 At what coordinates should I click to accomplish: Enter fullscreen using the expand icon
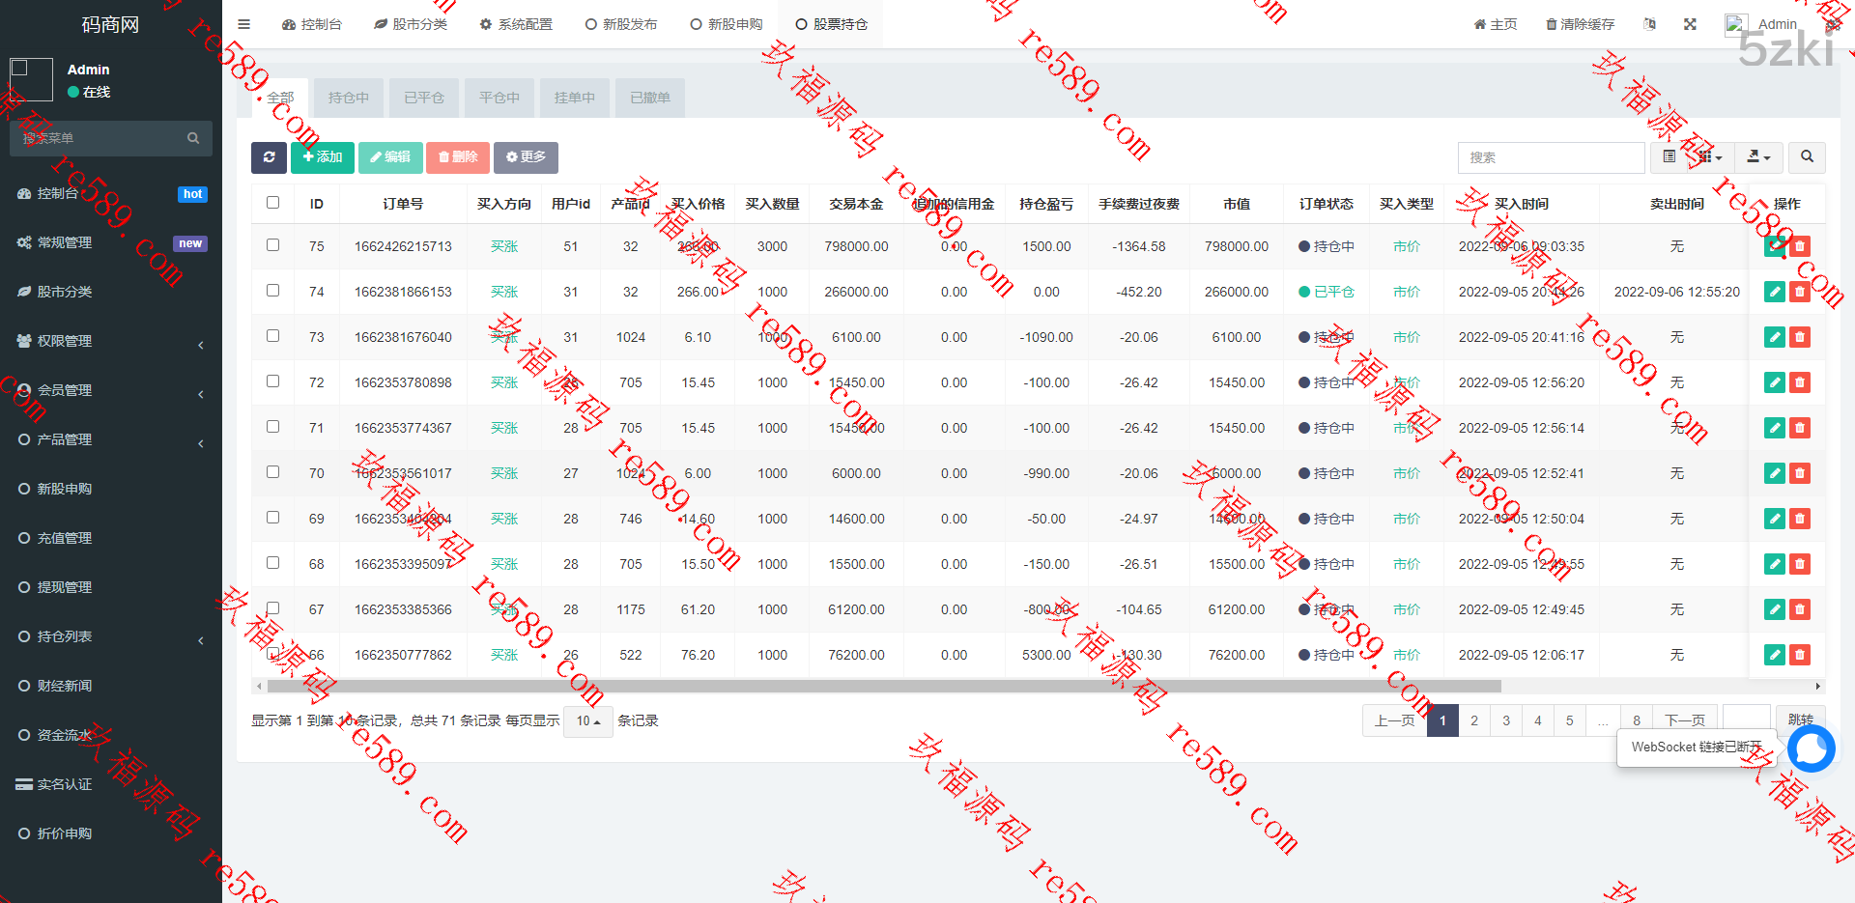(1690, 24)
